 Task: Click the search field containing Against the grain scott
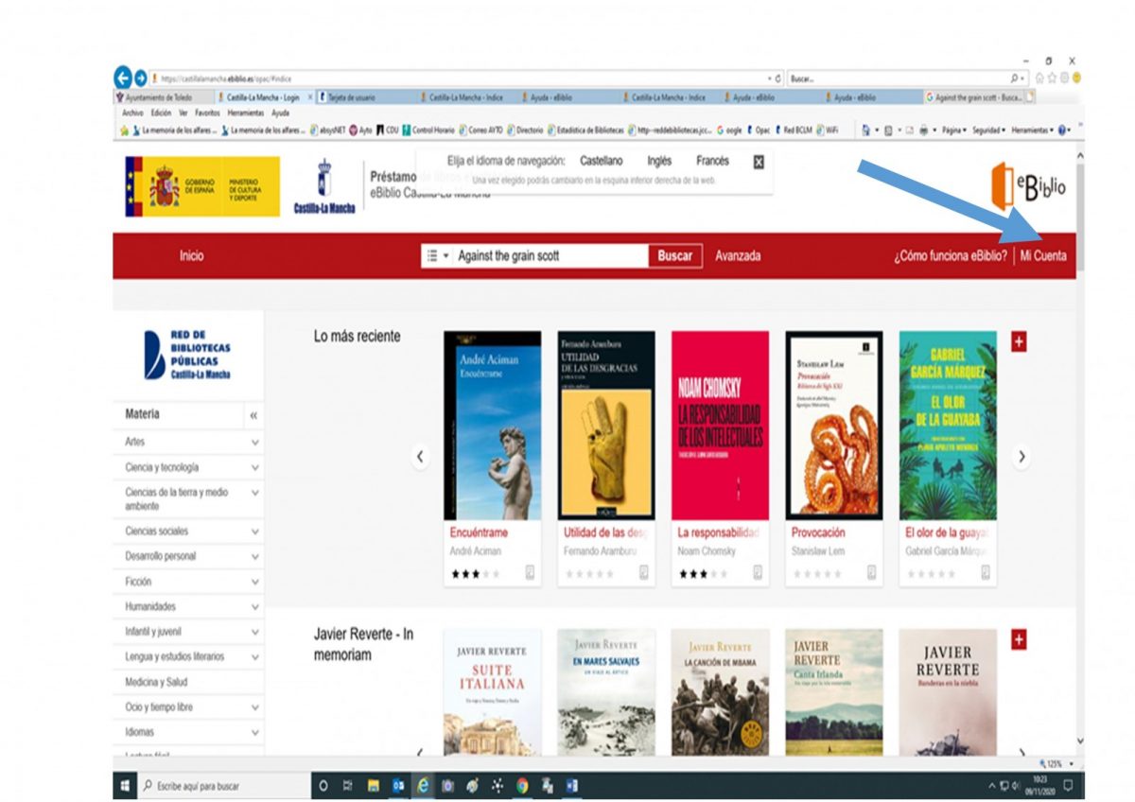550,255
